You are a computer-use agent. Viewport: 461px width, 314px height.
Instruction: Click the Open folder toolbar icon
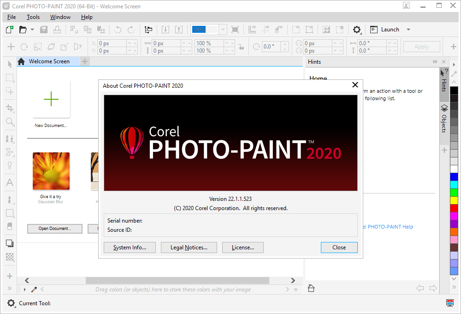[23, 30]
